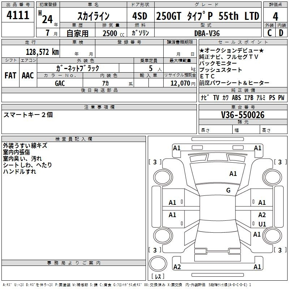
Task: Select the A2 mark on the rear bumper
Action: (177, 267)
